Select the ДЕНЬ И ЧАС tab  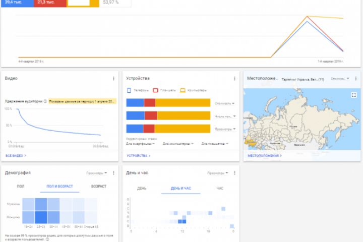click(x=181, y=188)
